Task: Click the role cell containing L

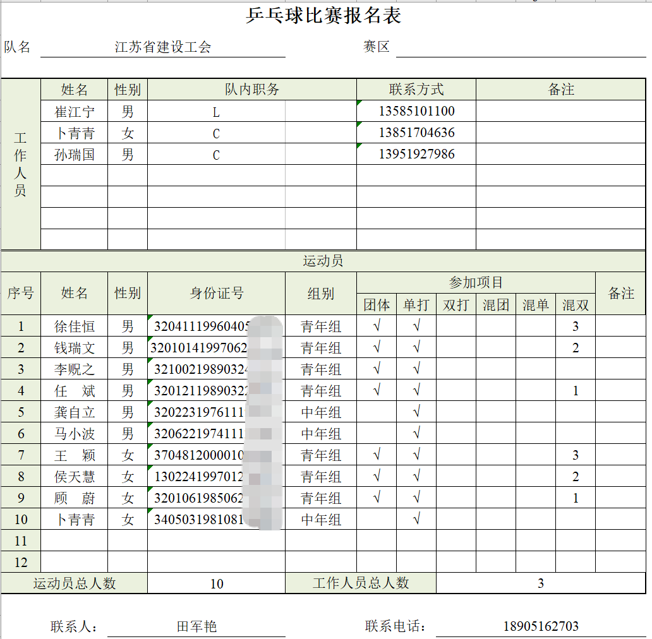Action: coord(216,111)
